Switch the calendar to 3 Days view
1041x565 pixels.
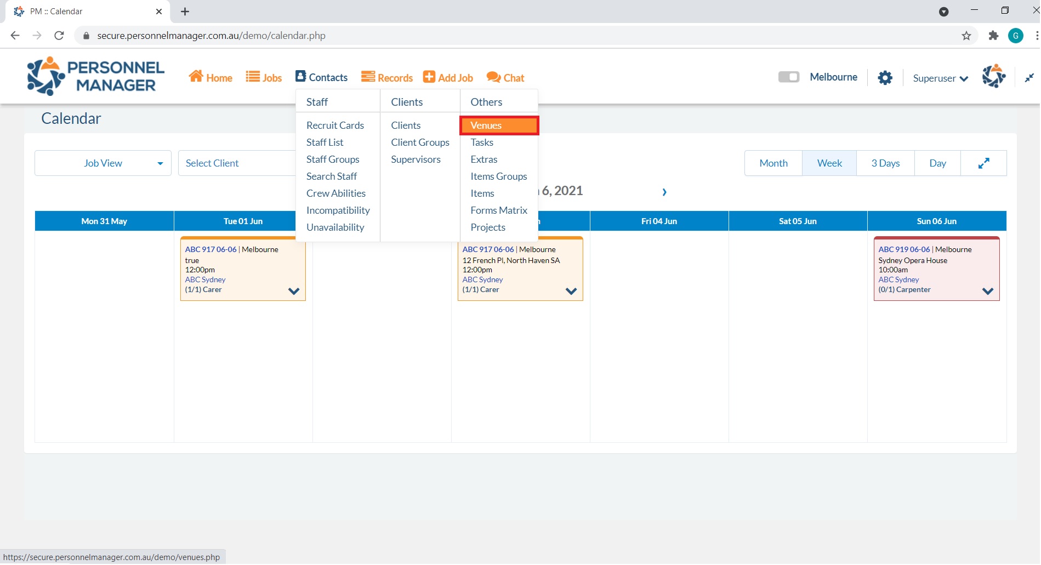pyautogui.click(x=885, y=163)
